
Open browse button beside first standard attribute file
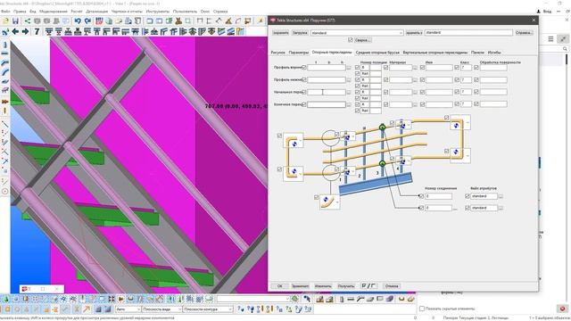pos(501,196)
